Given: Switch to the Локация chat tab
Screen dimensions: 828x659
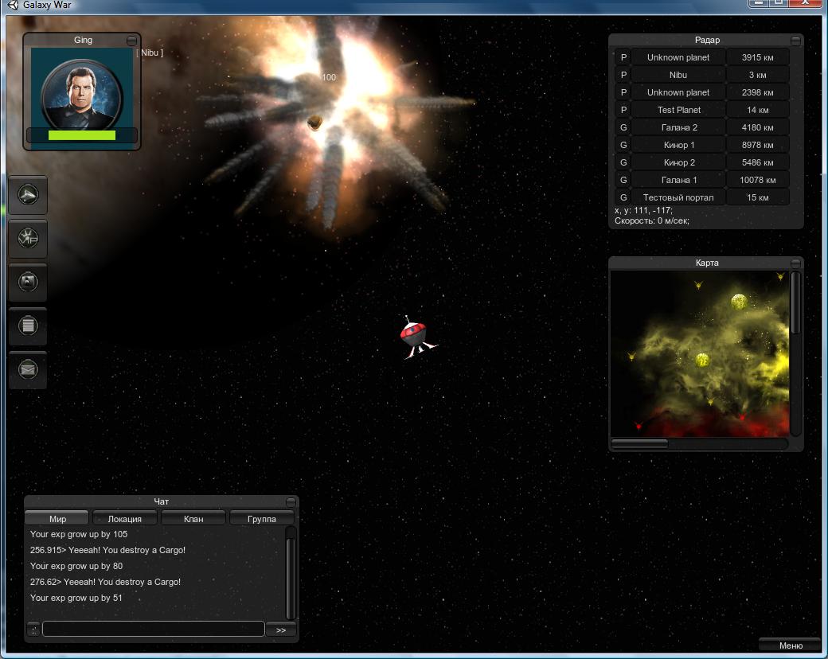Looking at the screenshot, I should pos(125,519).
